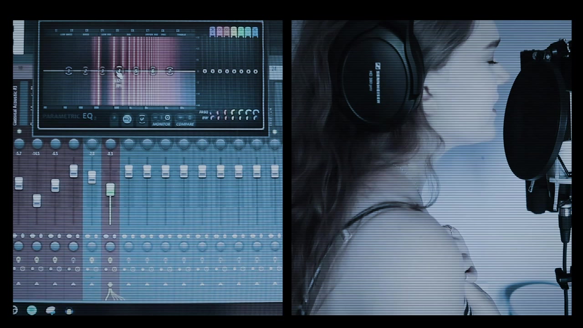
Task: Open the cloud-shaped taskbar icon
Action: point(51,311)
